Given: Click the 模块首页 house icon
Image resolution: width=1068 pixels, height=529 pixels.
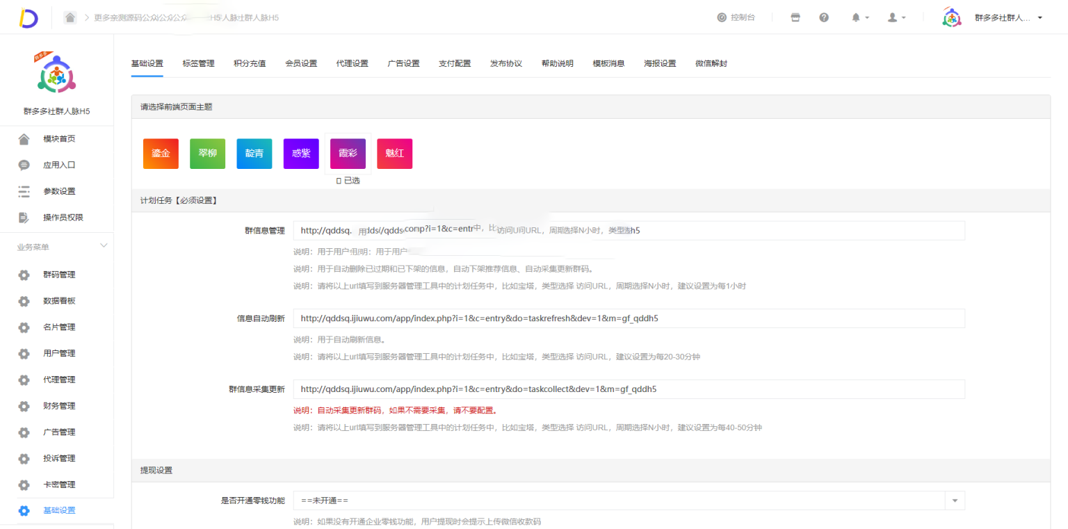Looking at the screenshot, I should pos(24,139).
